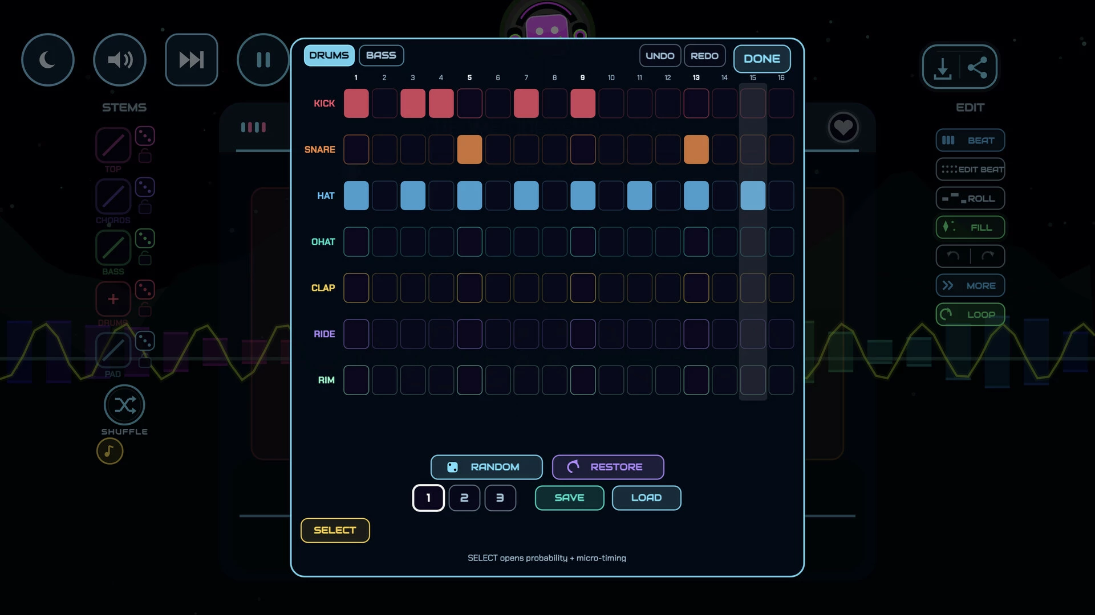Toggle the Kick step 2 cell
Viewport: 1095px width, 615px height.
click(x=384, y=104)
